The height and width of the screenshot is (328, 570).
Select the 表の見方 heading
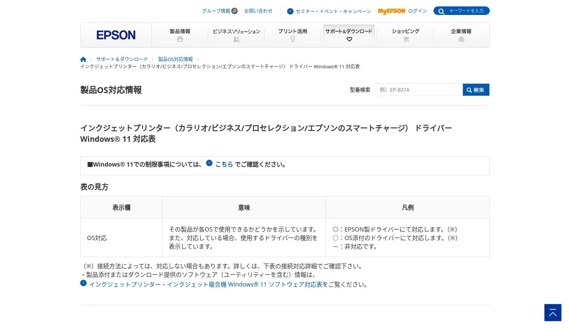tap(94, 187)
